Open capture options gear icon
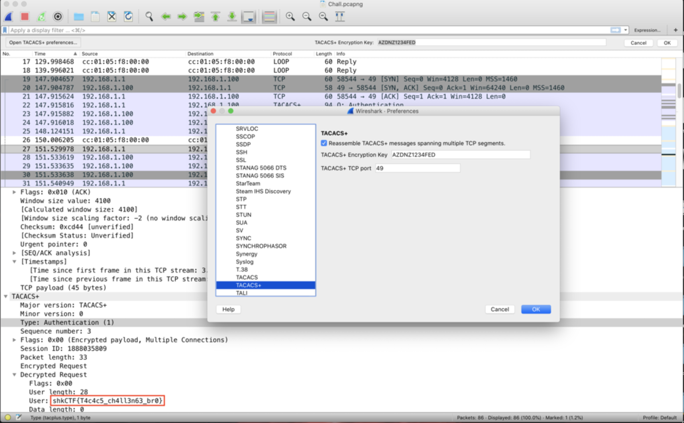 click(x=58, y=17)
